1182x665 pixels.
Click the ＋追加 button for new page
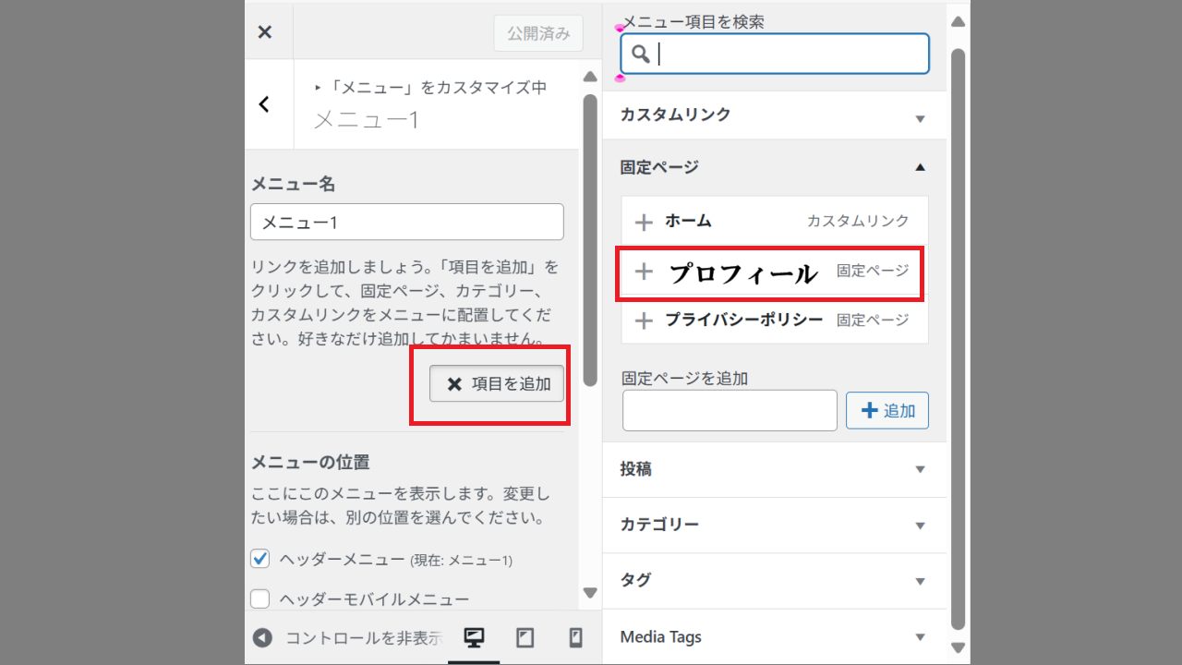point(887,410)
